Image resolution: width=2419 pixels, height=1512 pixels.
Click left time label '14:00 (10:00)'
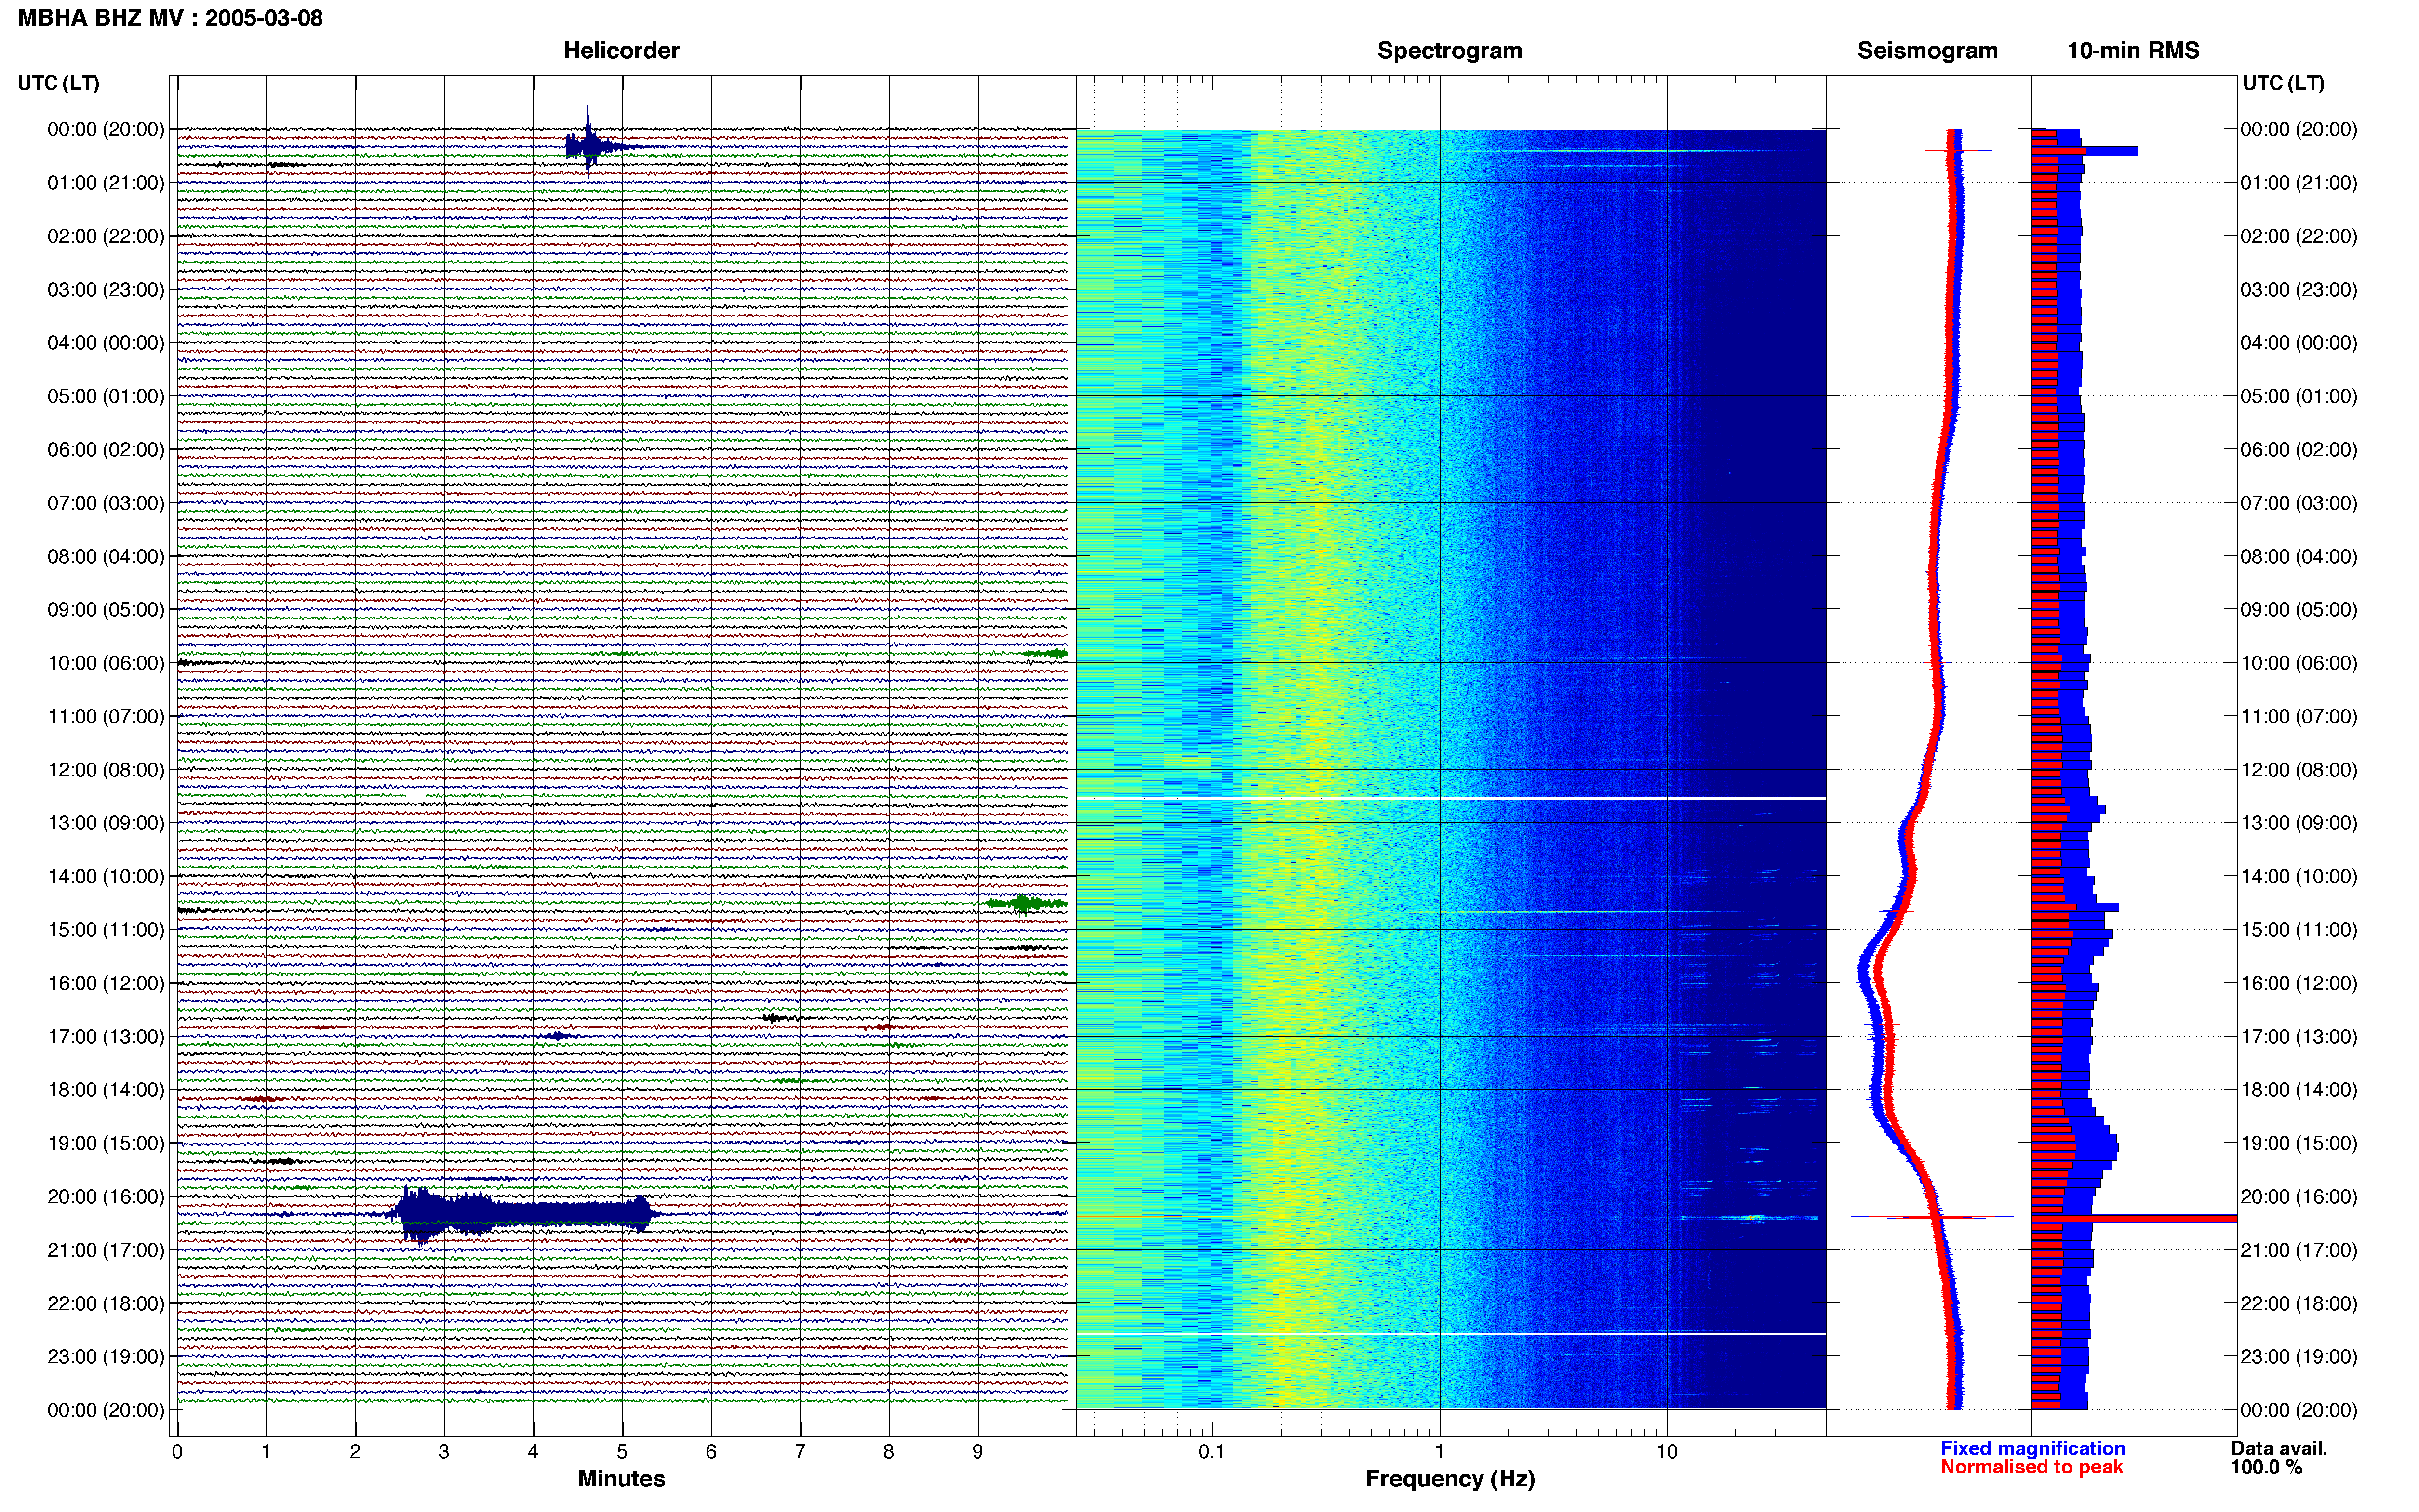pos(106,876)
